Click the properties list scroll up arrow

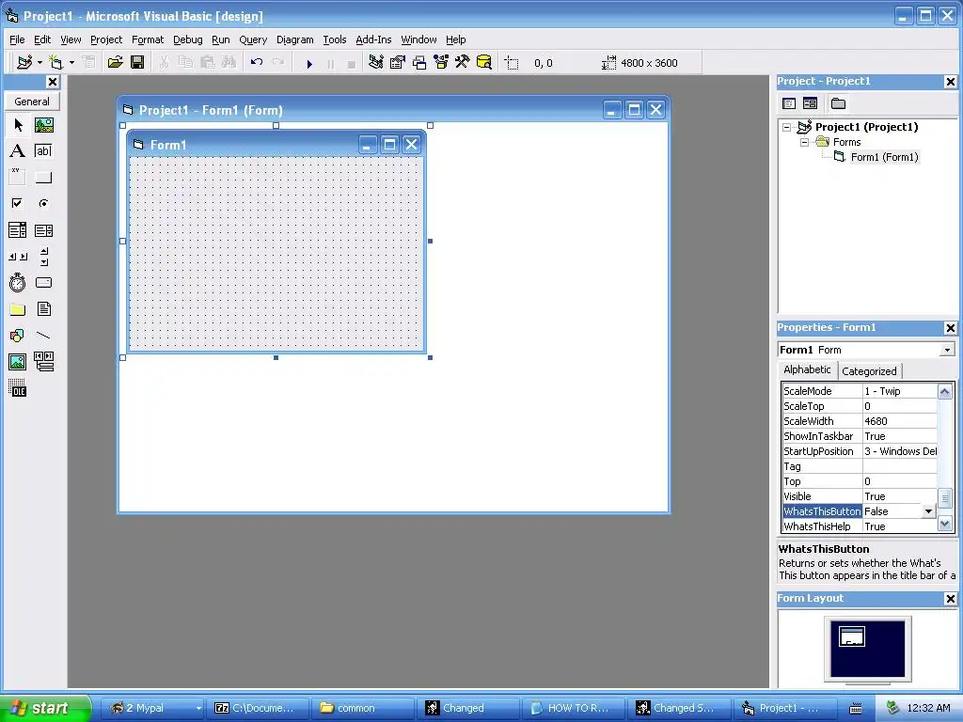tap(945, 391)
